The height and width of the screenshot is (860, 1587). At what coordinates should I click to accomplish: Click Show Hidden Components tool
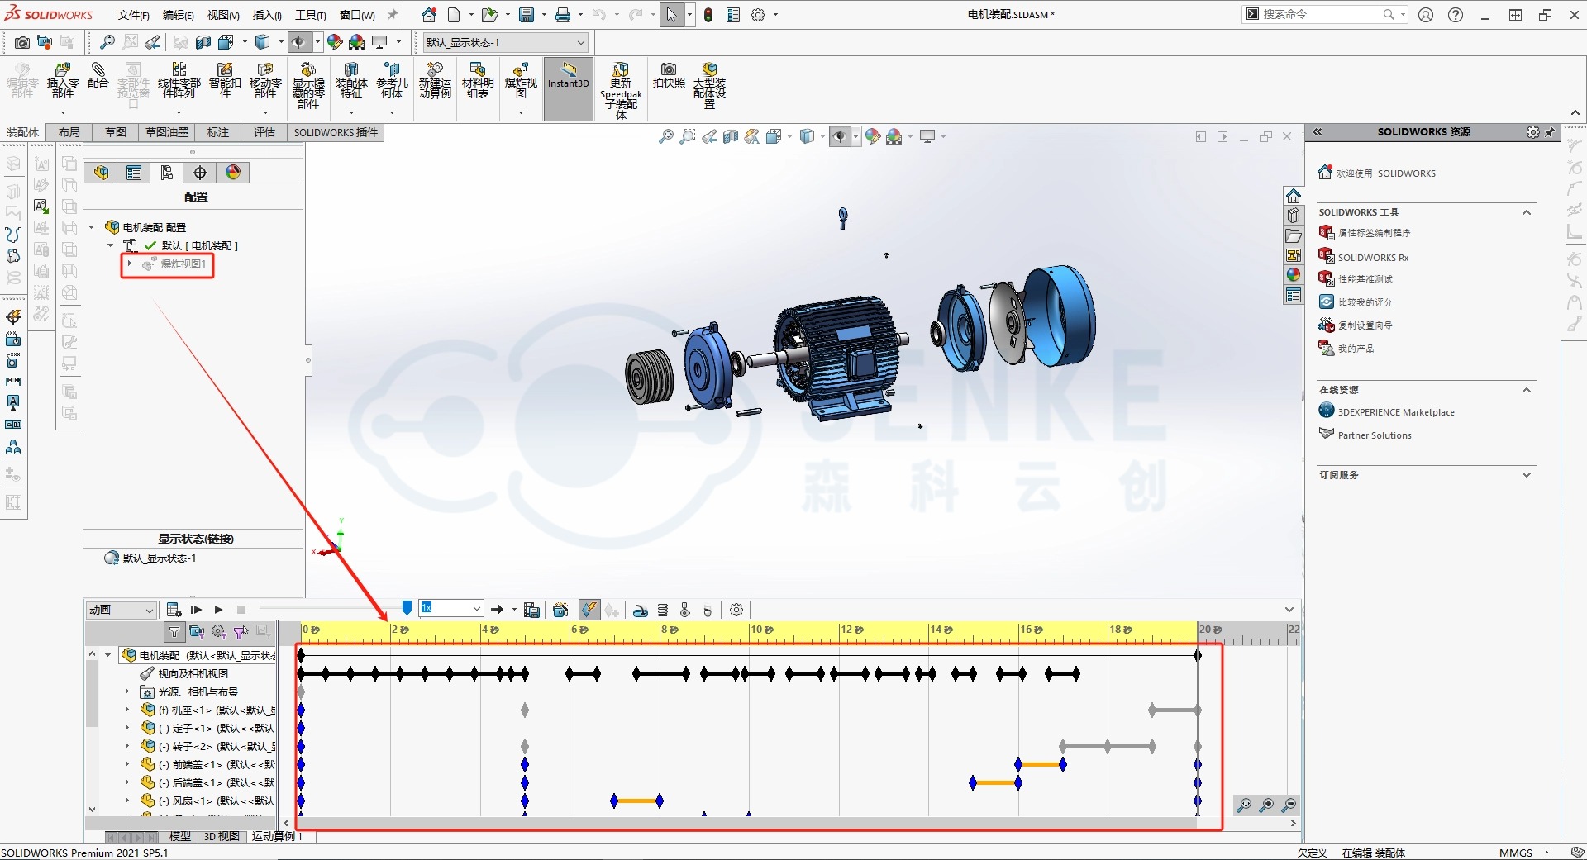click(308, 85)
